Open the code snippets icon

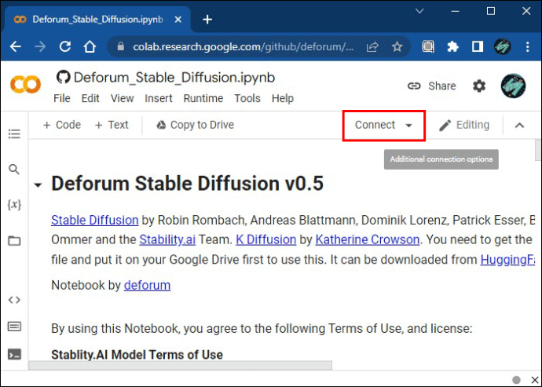tap(14, 300)
